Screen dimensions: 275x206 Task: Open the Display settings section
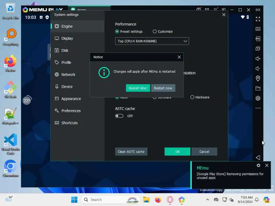[x=78, y=38]
